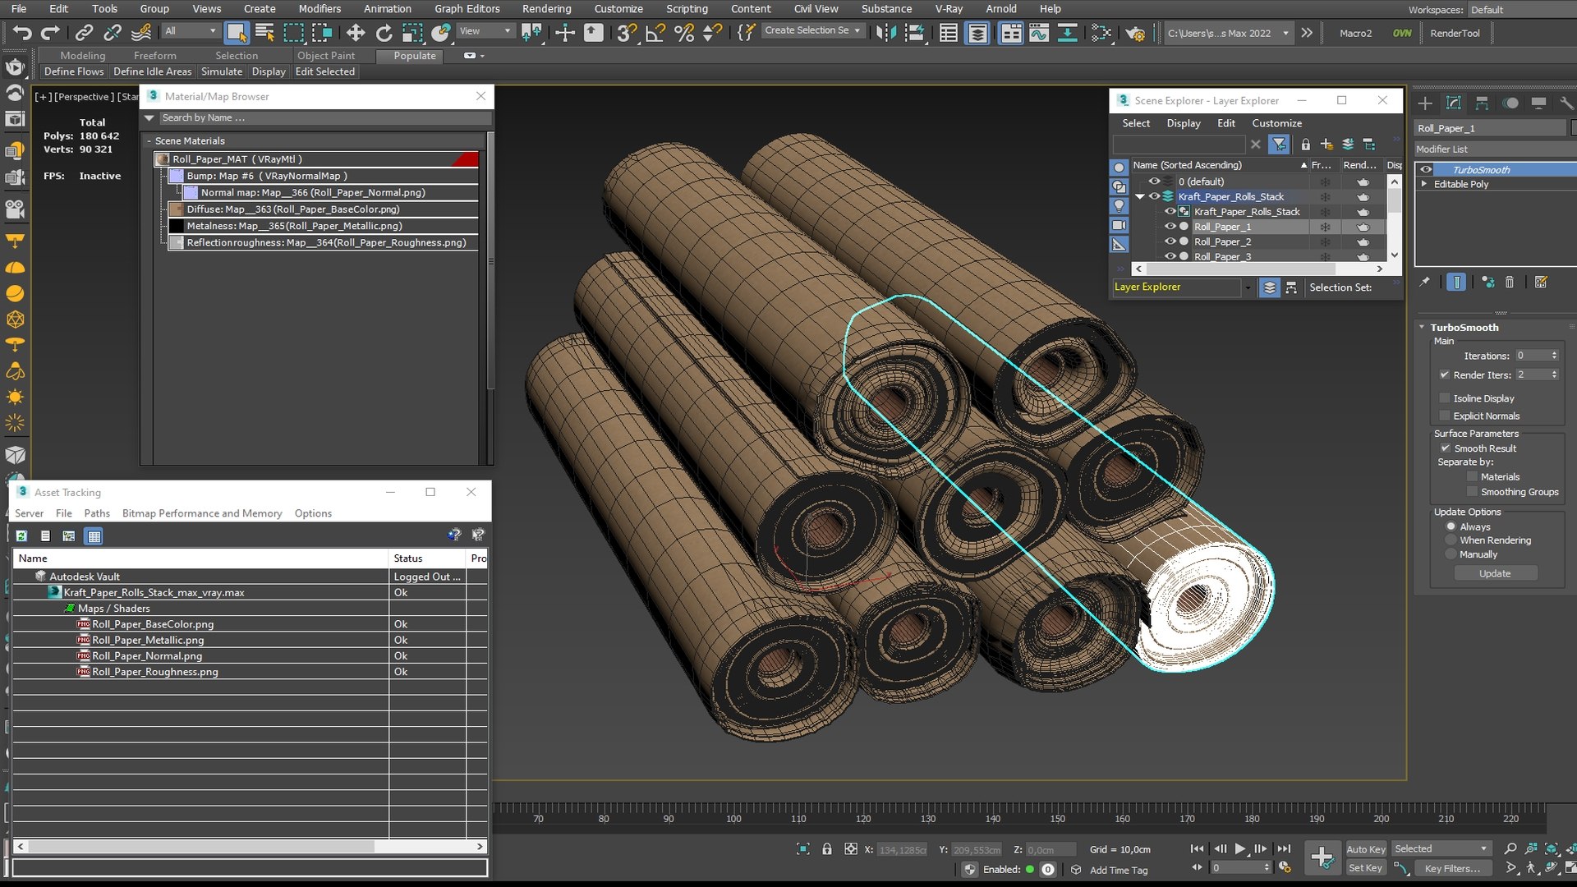The width and height of the screenshot is (1577, 887).
Task: Expand Editable Poly modifier entry
Action: coord(1424,184)
